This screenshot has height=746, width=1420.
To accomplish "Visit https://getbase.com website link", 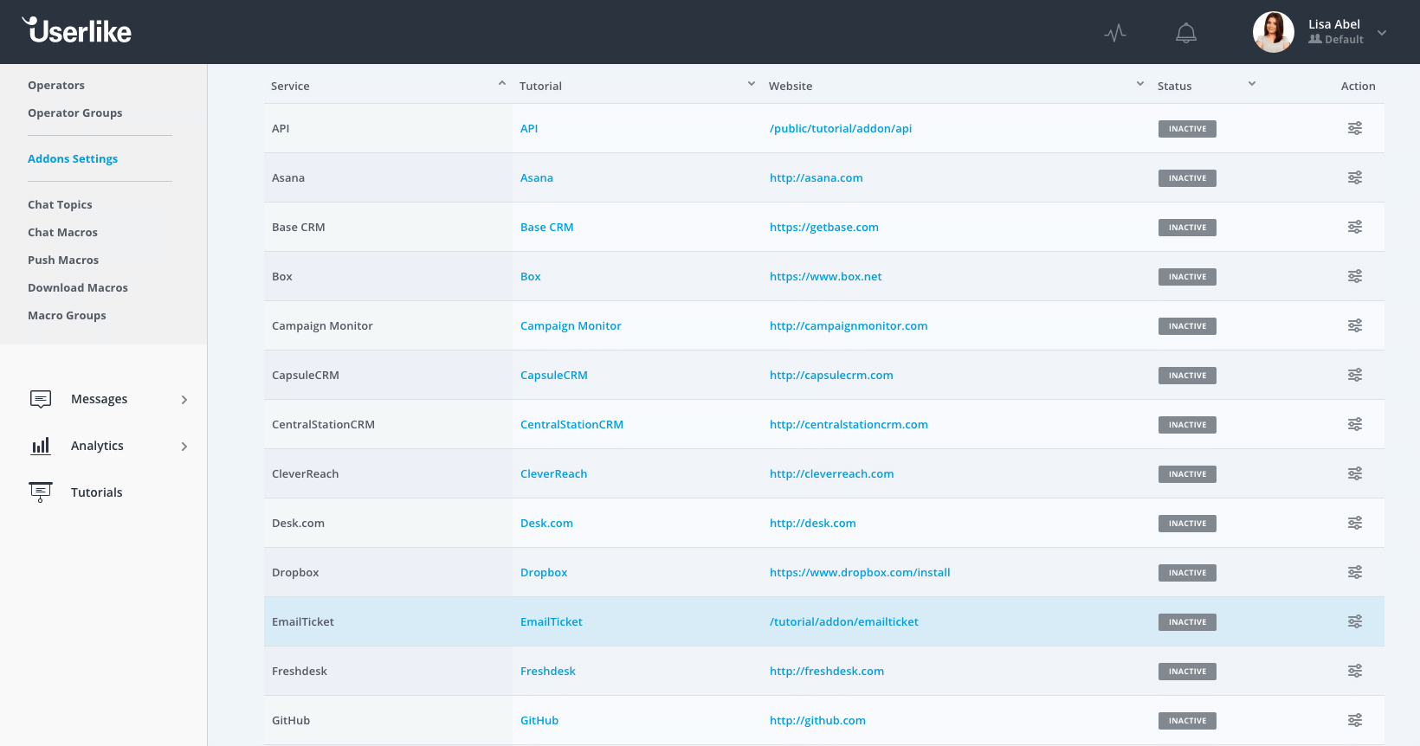I will click(x=824, y=228).
